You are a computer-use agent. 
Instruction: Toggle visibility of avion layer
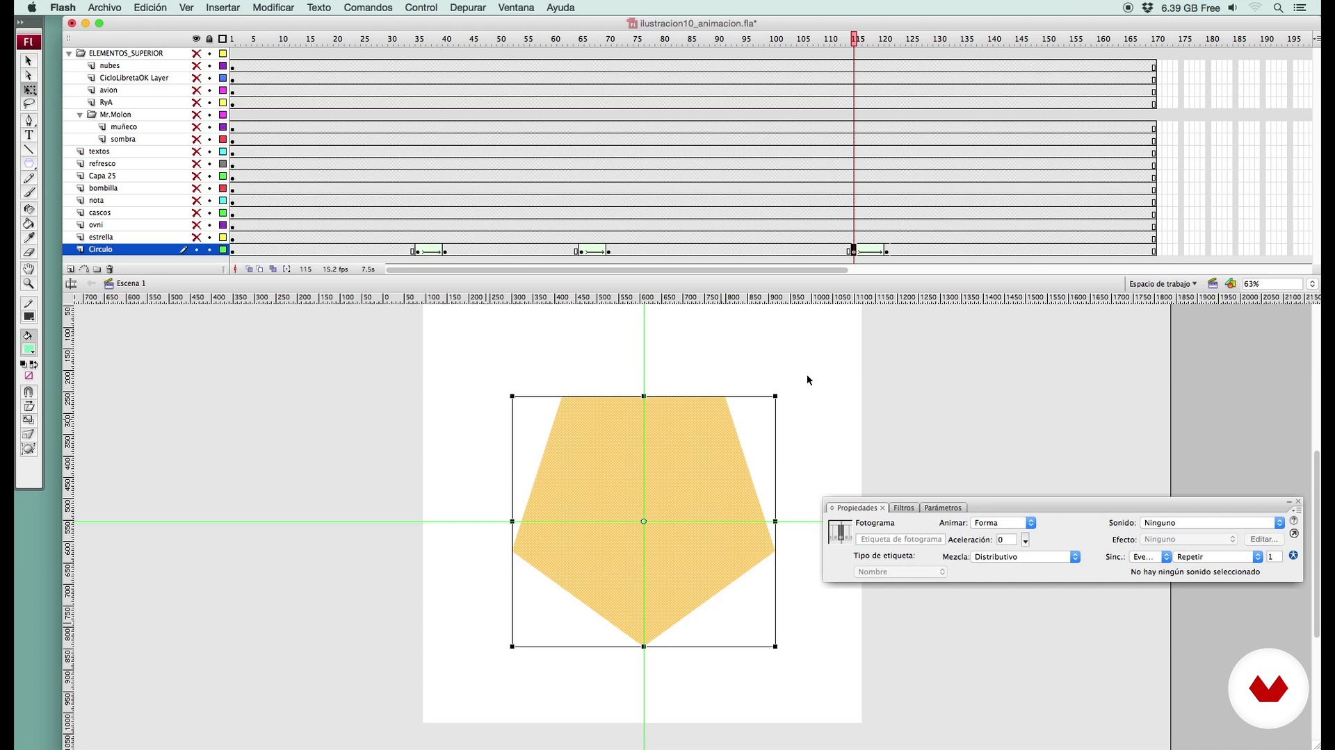[197, 90]
